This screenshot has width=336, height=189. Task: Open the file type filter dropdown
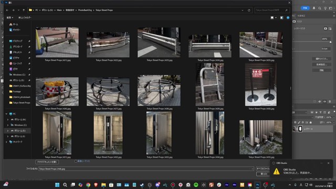(263, 169)
